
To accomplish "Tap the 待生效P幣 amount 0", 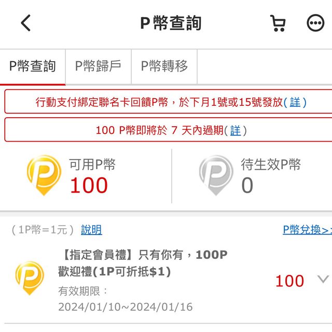I will (x=247, y=185).
